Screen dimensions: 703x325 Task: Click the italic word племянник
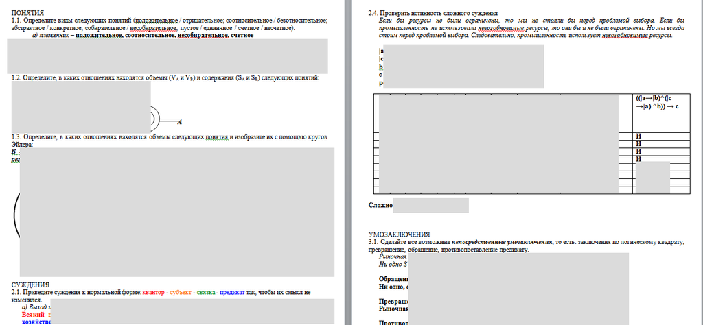56,35
